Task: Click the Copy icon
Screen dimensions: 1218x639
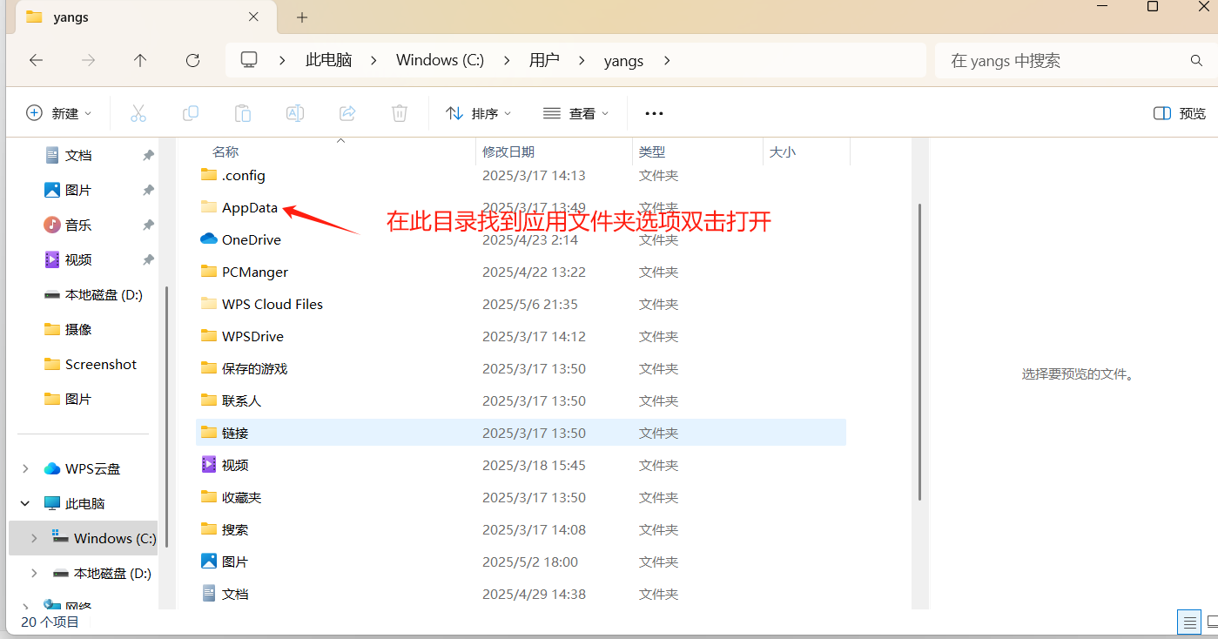Action: point(191,113)
